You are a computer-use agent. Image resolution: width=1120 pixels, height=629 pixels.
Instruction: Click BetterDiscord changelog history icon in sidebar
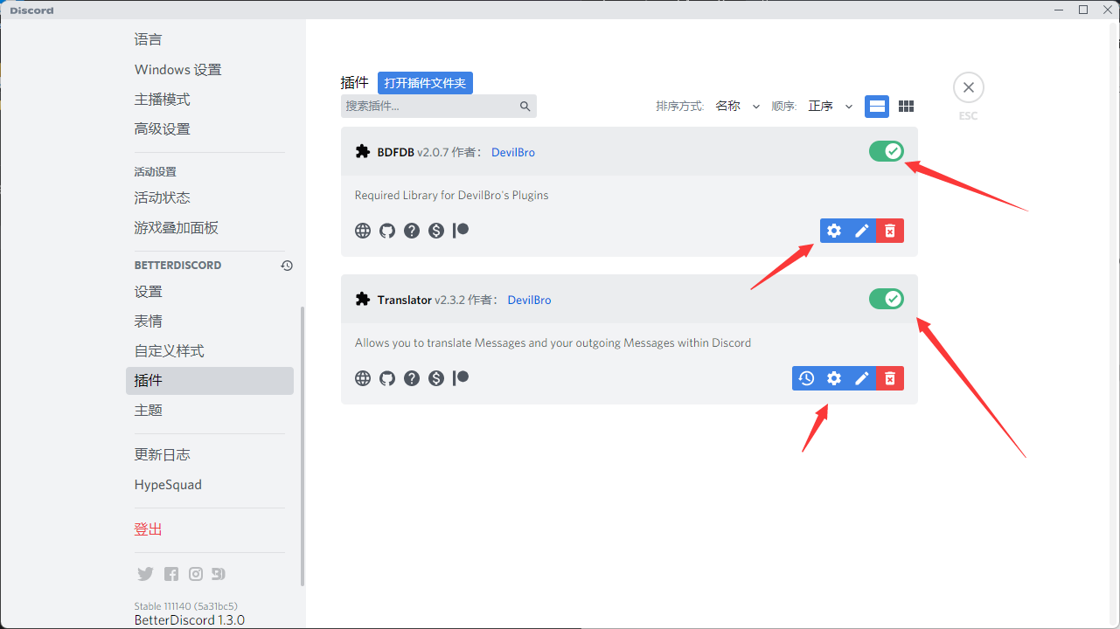[287, 266]
